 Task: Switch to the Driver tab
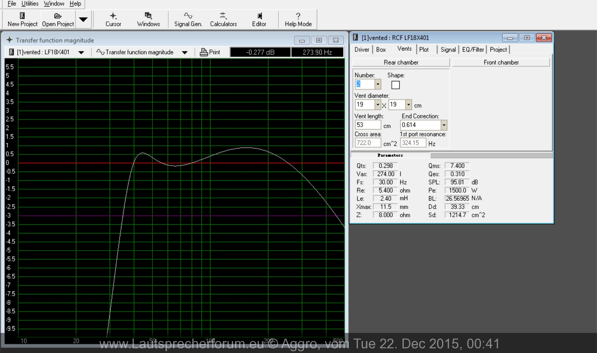point(362,50)
